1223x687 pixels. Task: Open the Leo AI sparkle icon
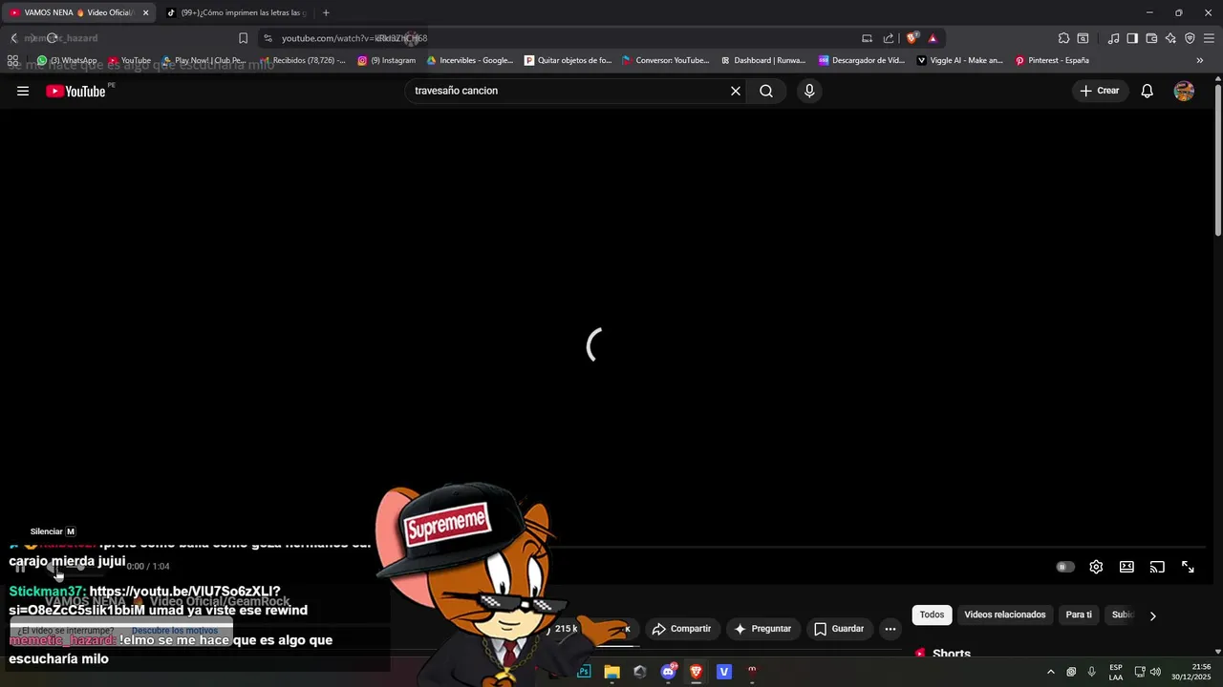[1170, 38]
